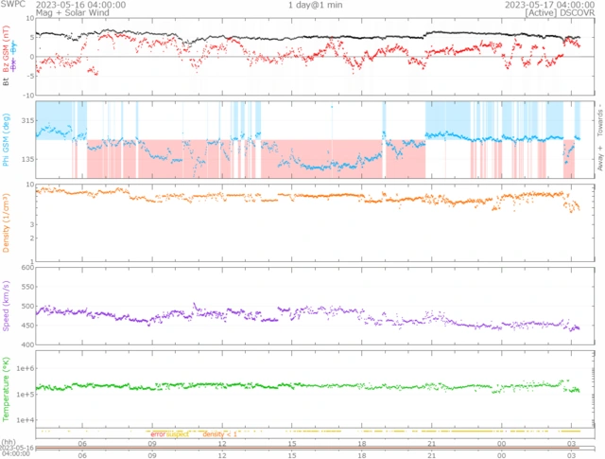This screenshot has height=459, width=605.
Task: Expand the 'Mag + Solar Wind' plot title
Action: tap(41, 13)
